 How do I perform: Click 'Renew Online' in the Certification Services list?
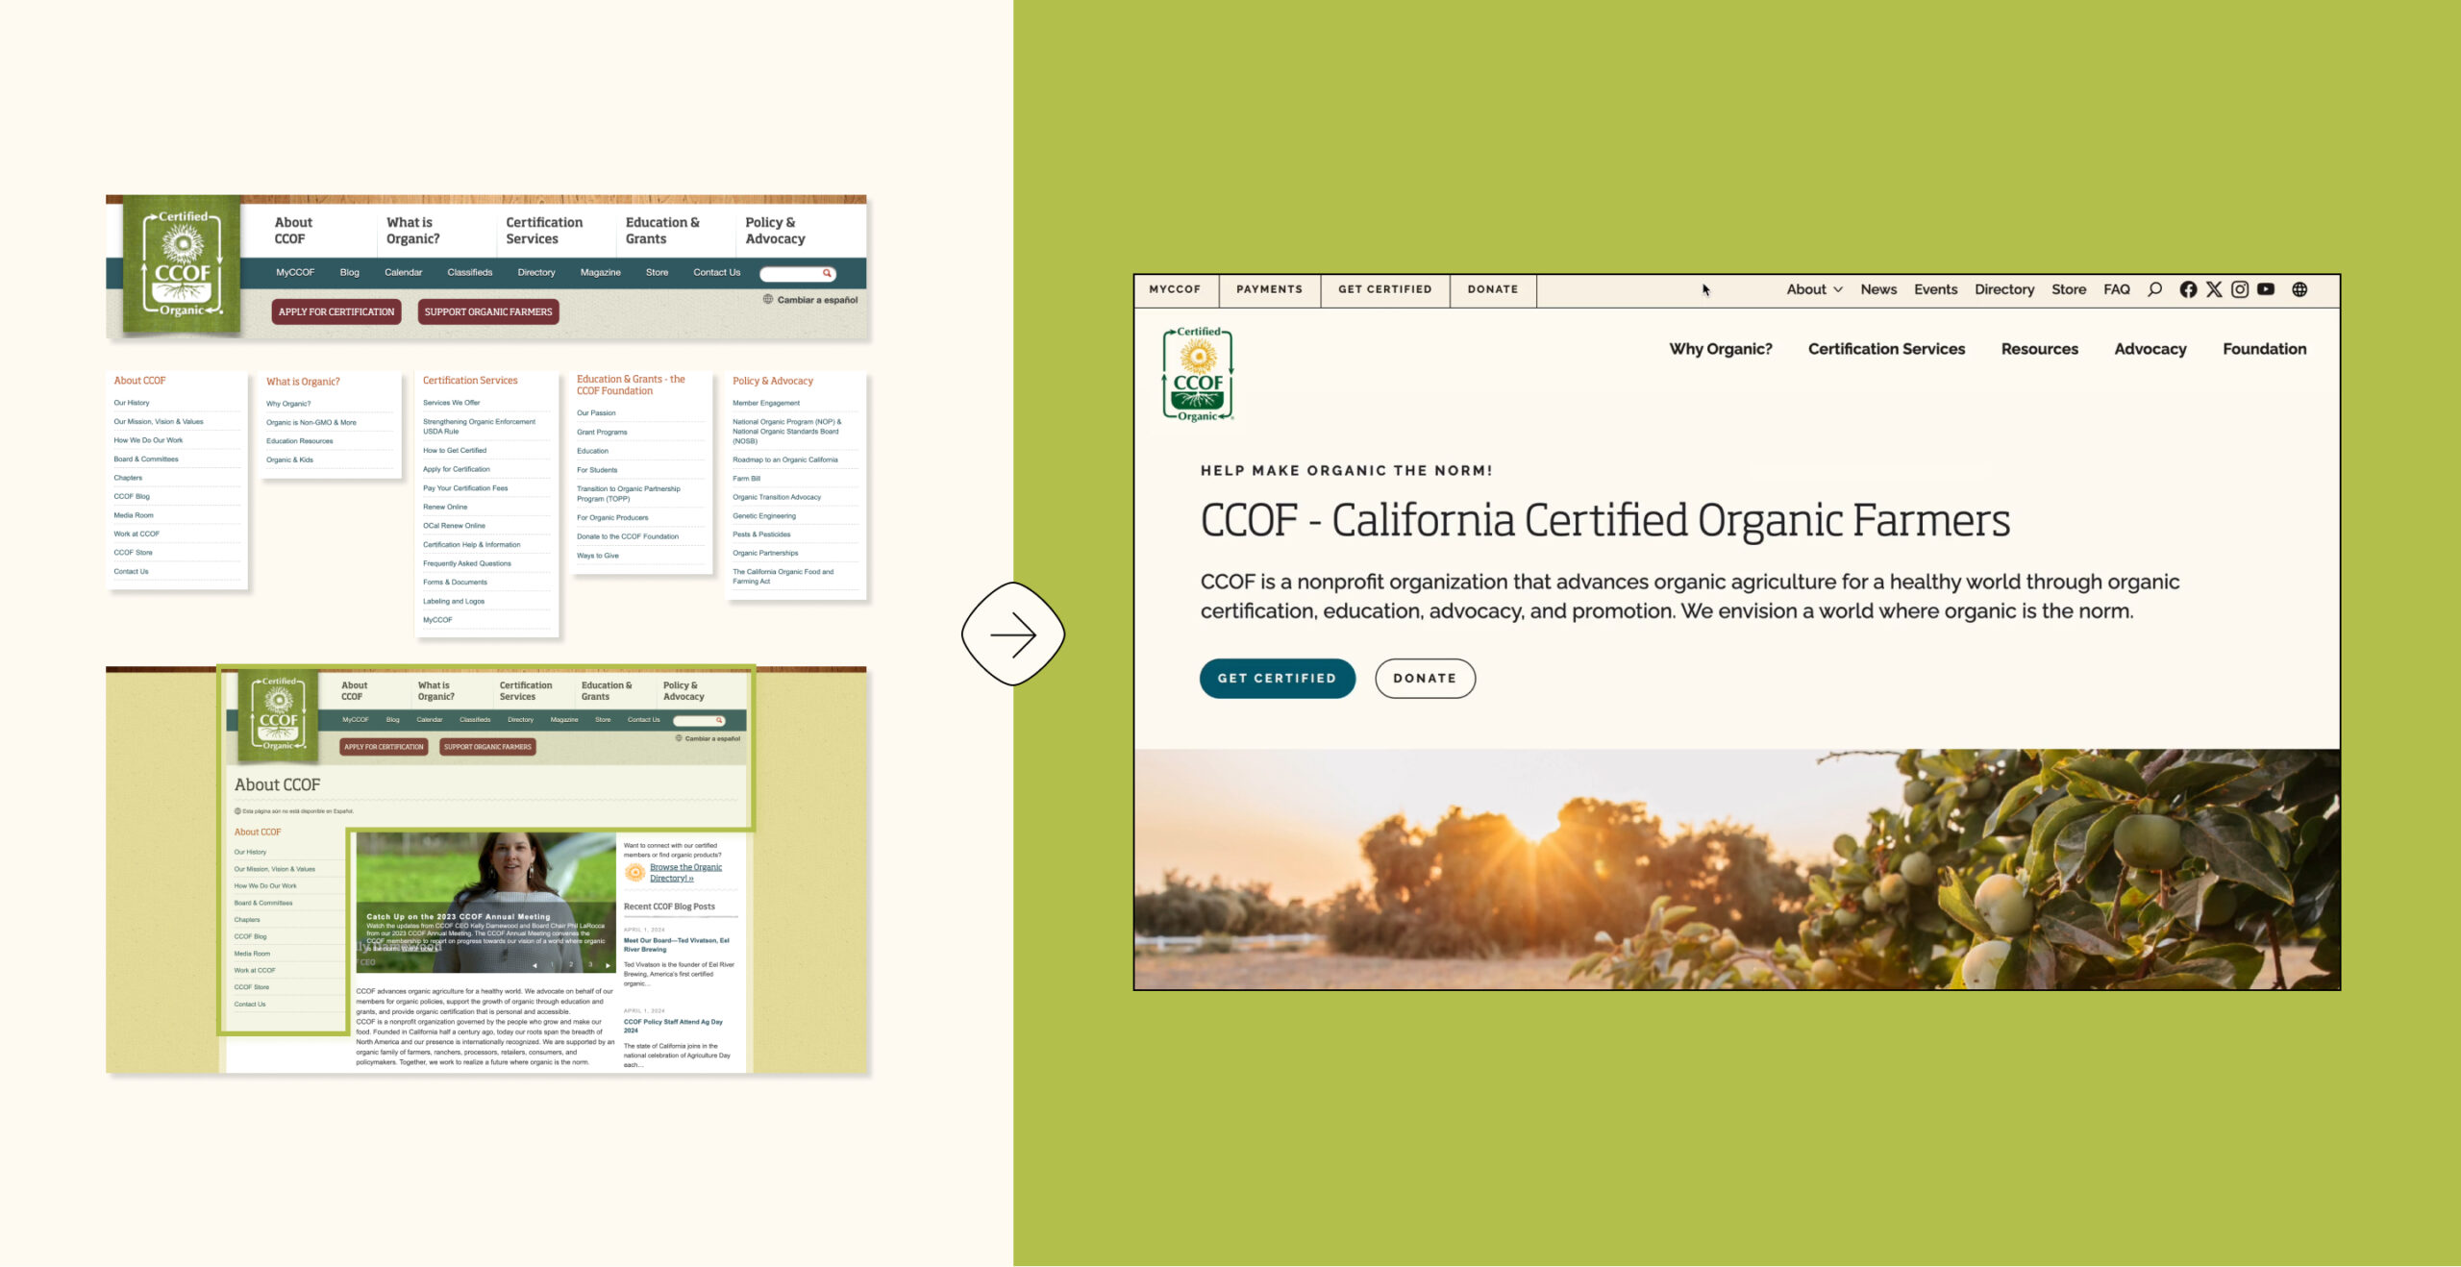[x=445, y=508]
